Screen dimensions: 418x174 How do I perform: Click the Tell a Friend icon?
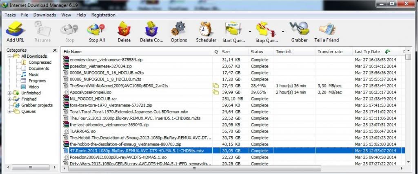click(327, 29)
